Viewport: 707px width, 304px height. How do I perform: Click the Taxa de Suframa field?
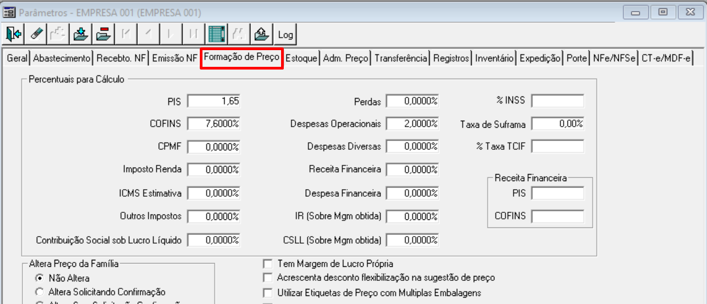click(557, 124)
